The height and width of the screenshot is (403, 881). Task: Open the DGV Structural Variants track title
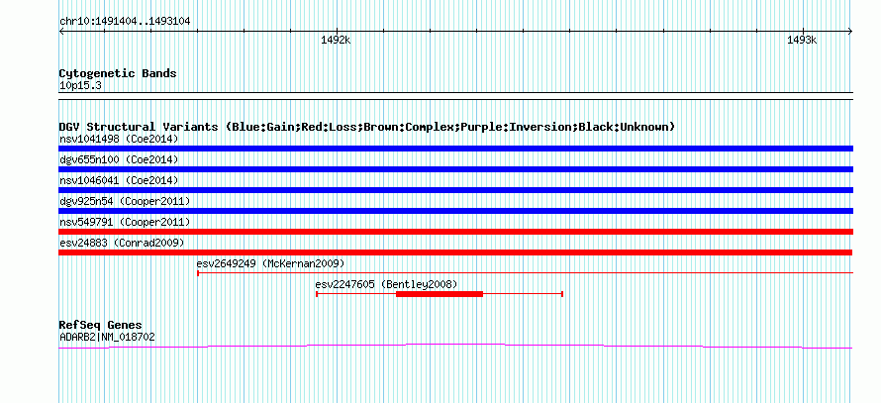tap(366, 127)
